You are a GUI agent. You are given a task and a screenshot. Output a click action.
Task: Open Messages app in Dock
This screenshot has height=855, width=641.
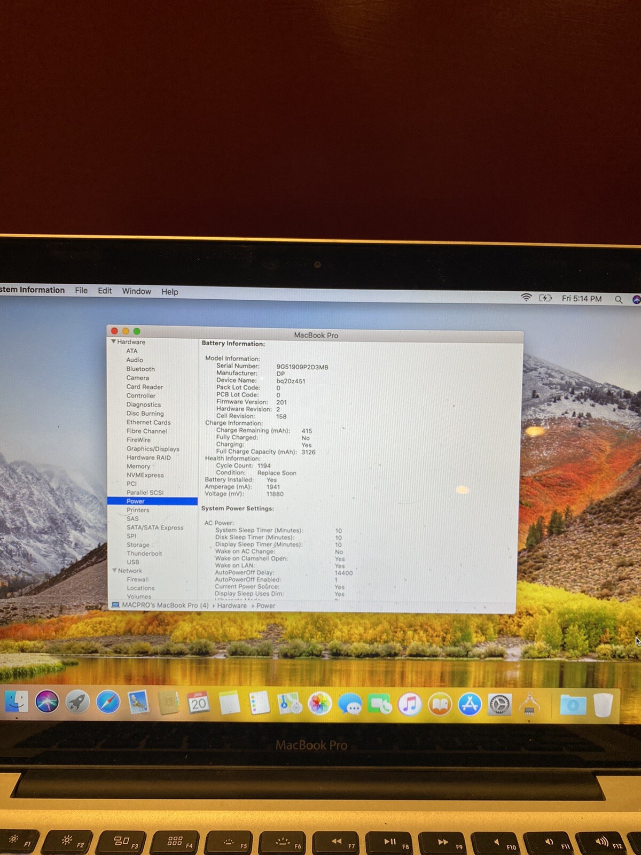pyautogui.click(x=350, y=704)
